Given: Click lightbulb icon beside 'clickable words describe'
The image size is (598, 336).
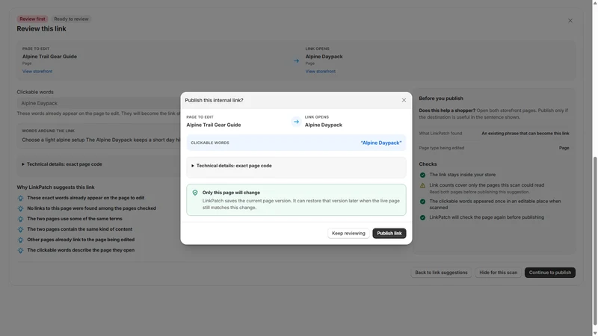Looking at the screenshot, I should 21,250.
